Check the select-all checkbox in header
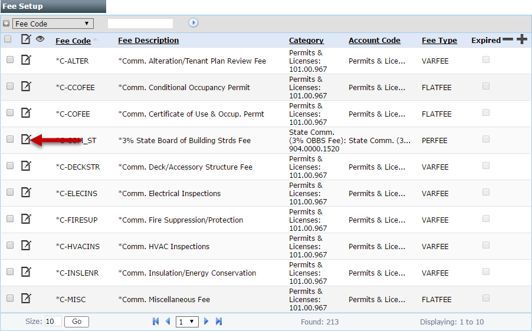The width and height of the screenshot is (532, 331). [8, 39]
